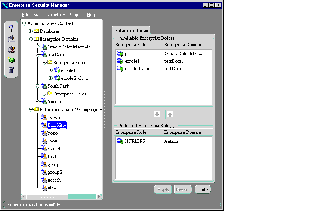The image size is (311, 214).
Task: Select the HURLERS role icon
Action: pos(120,141)
